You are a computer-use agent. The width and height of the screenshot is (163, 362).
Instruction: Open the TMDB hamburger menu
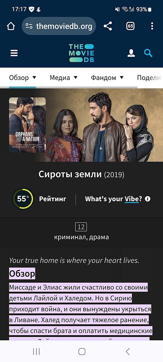tap(14, 53)
